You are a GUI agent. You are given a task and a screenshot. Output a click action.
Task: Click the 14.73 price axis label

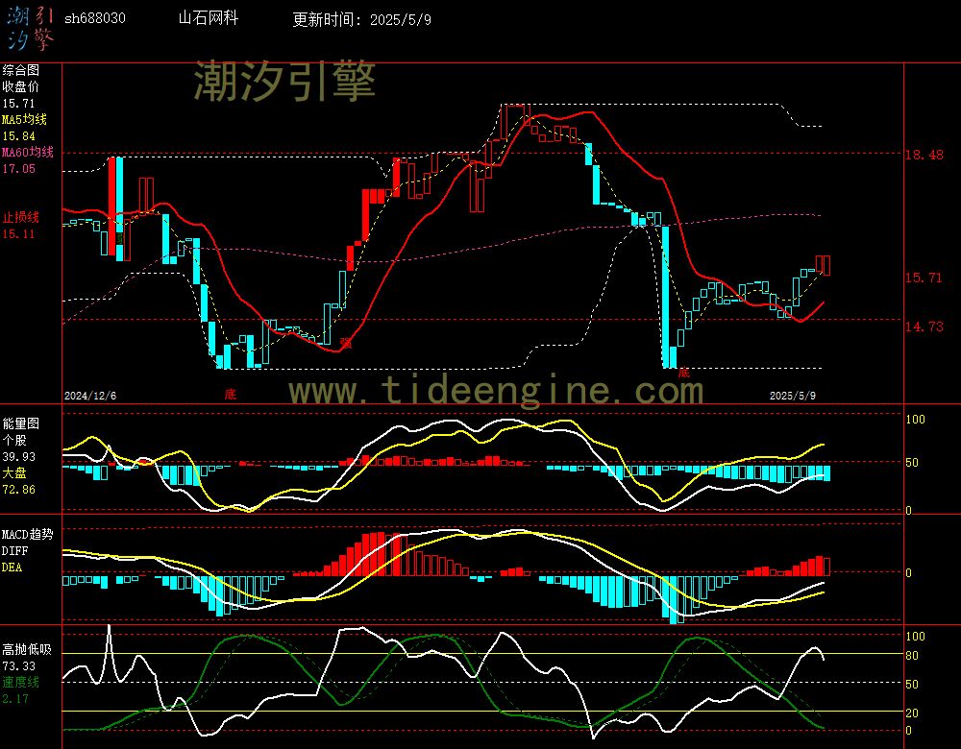pos(924,326)
